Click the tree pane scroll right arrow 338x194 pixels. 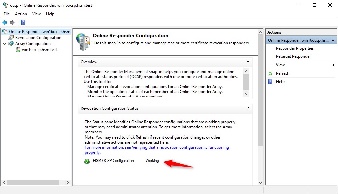coord(68,182)
